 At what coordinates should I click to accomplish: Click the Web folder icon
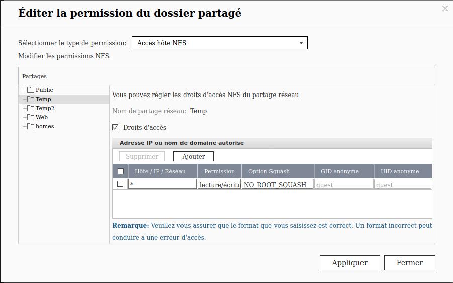point(31,118)
